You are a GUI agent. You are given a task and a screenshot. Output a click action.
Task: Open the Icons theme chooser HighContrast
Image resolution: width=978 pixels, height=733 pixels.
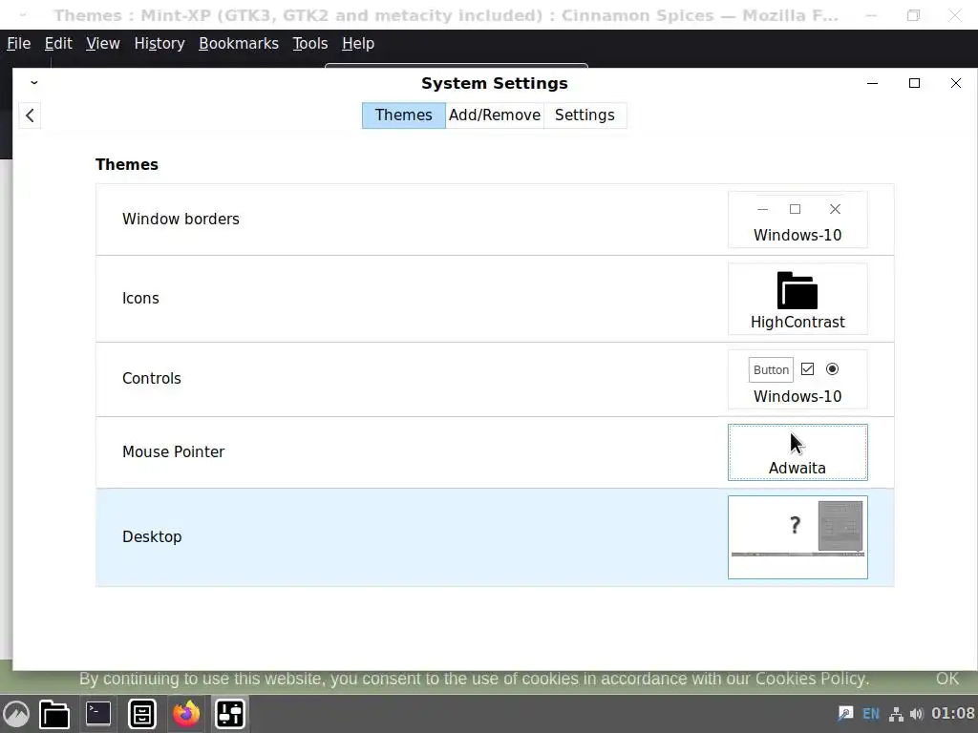coord(797,299)
